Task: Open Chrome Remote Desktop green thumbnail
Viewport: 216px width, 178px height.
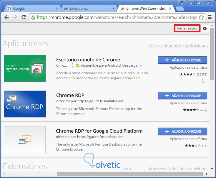Action: pos(25,68)
